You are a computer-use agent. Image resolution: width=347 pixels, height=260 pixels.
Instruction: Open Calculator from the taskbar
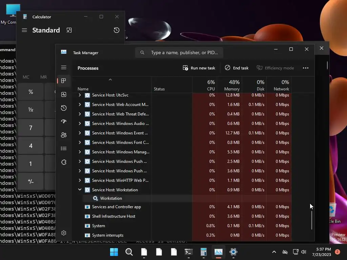pos(203,252)
